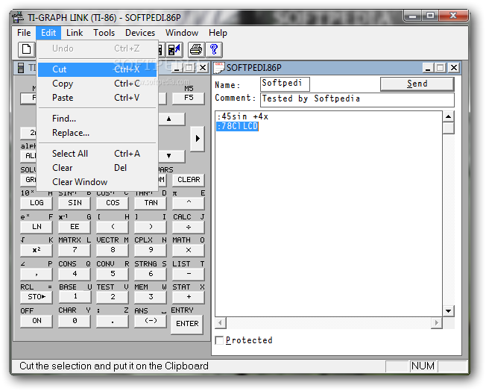Image resolution: width=486 pixels, height=391 pixels.
Task: Choose Select All from Edit menu
Action: (98, 154)
